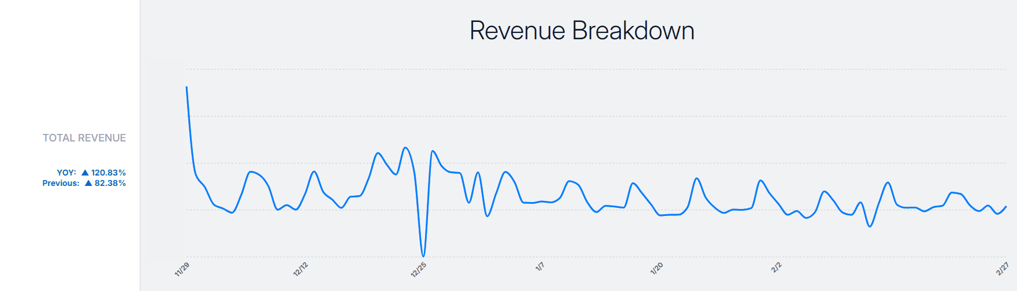Select the TOTAL REVENUE label

click(84, 138)
